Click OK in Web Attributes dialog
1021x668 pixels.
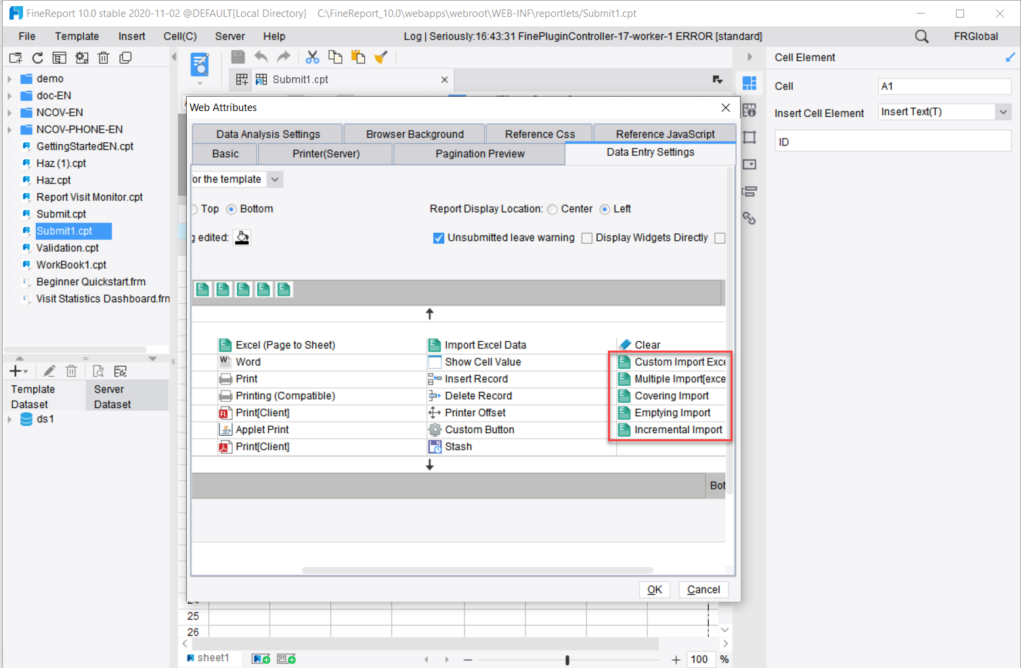pyautogui.click(x=655, y=589)
